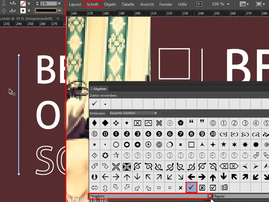269x202 pixels.
Task: Pick the recently used checkmark glyph
Action: (94, 104)
